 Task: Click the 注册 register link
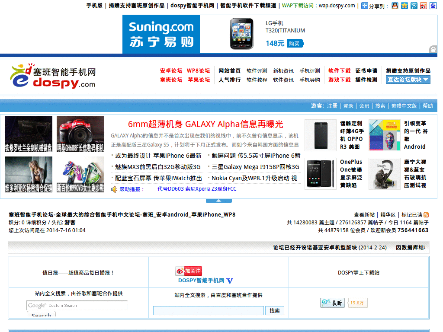pos(332,106)
